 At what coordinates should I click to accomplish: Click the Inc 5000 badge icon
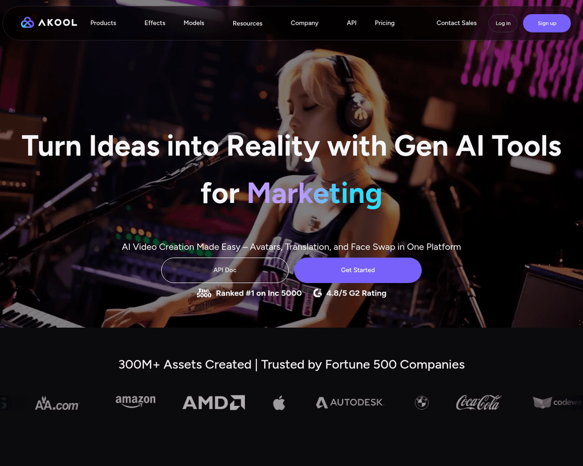(204, 293)
